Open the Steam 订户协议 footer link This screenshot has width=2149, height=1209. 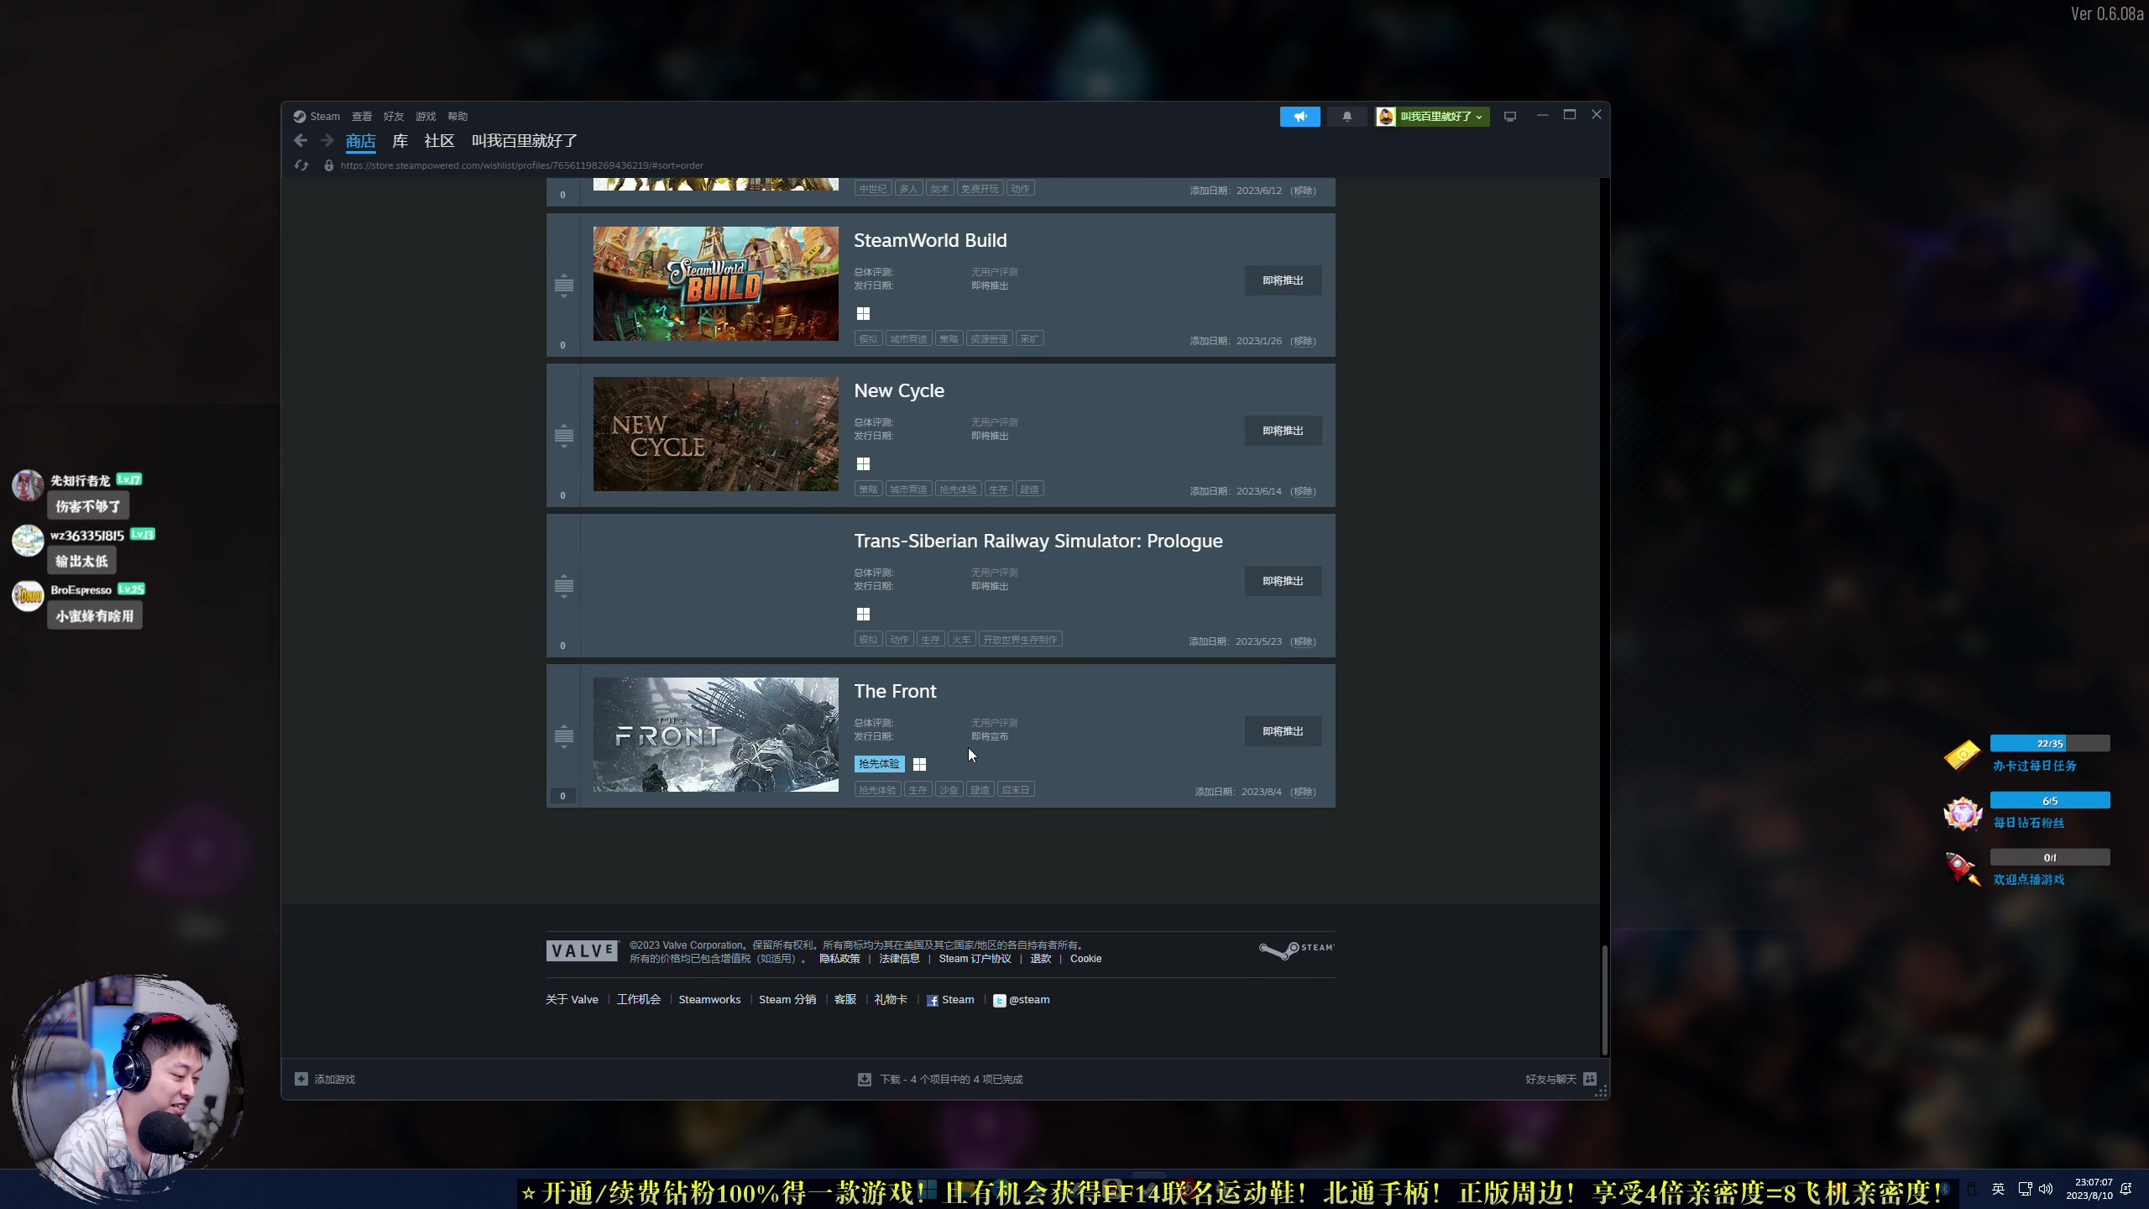pos(975,959)
